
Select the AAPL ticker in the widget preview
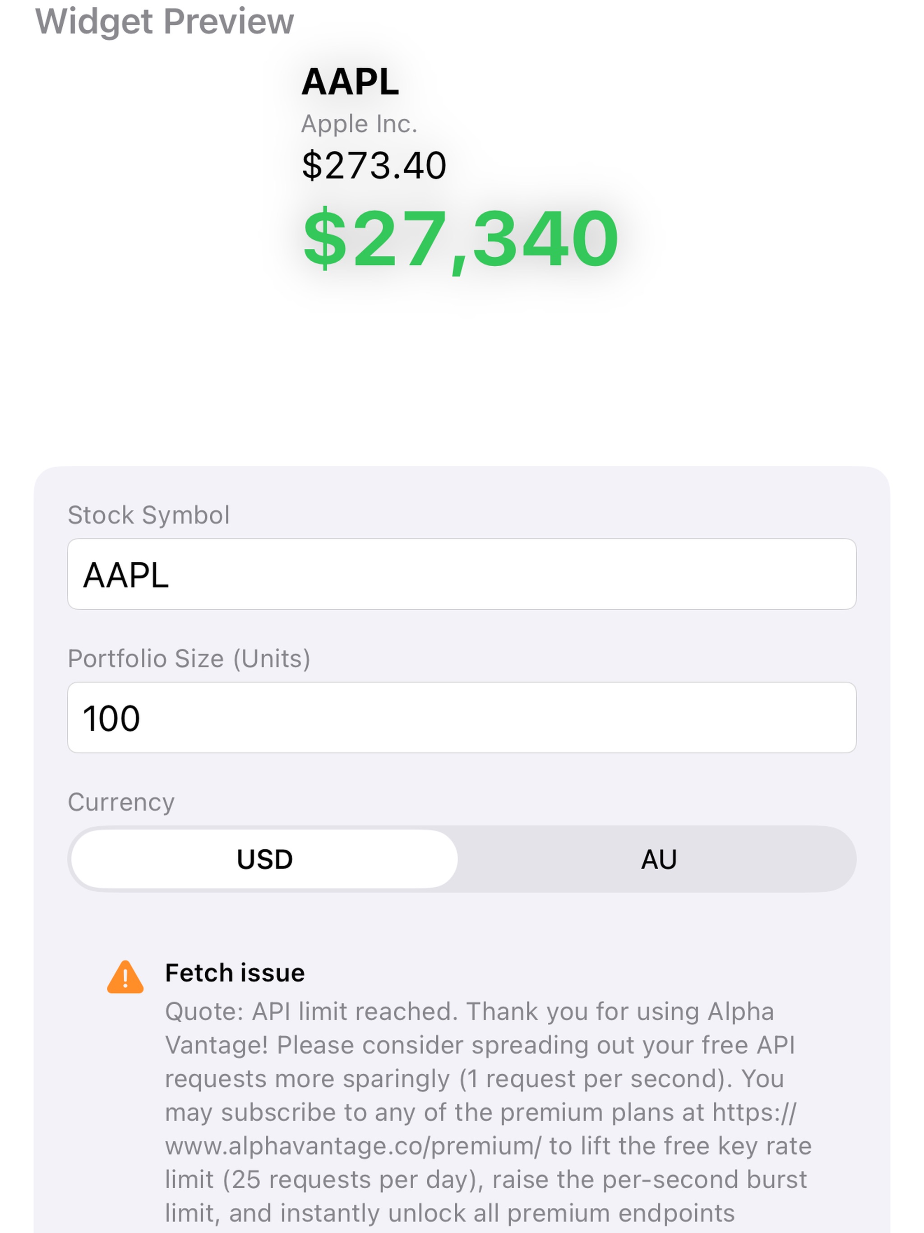pos(350,81)
